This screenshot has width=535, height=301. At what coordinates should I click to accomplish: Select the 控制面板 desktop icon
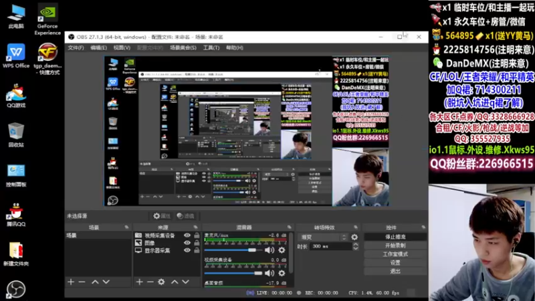pos(16,175)
